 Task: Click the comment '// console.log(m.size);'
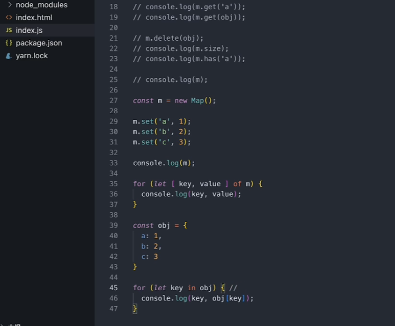180,48
